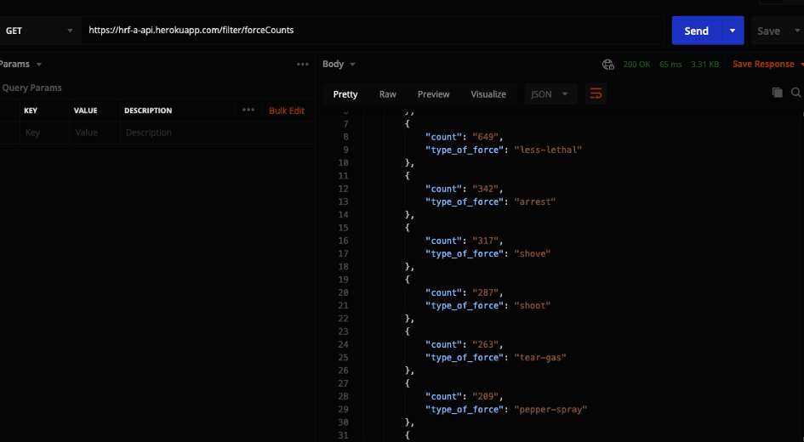Click the "count" key on line 12
The height and width of the screenshot is (442, 804).
(x=443, y=189)
